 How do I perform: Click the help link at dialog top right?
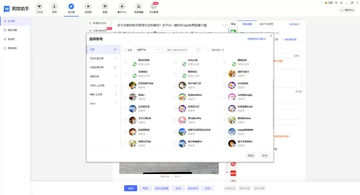pyautogui.click(x=257, y=39)
